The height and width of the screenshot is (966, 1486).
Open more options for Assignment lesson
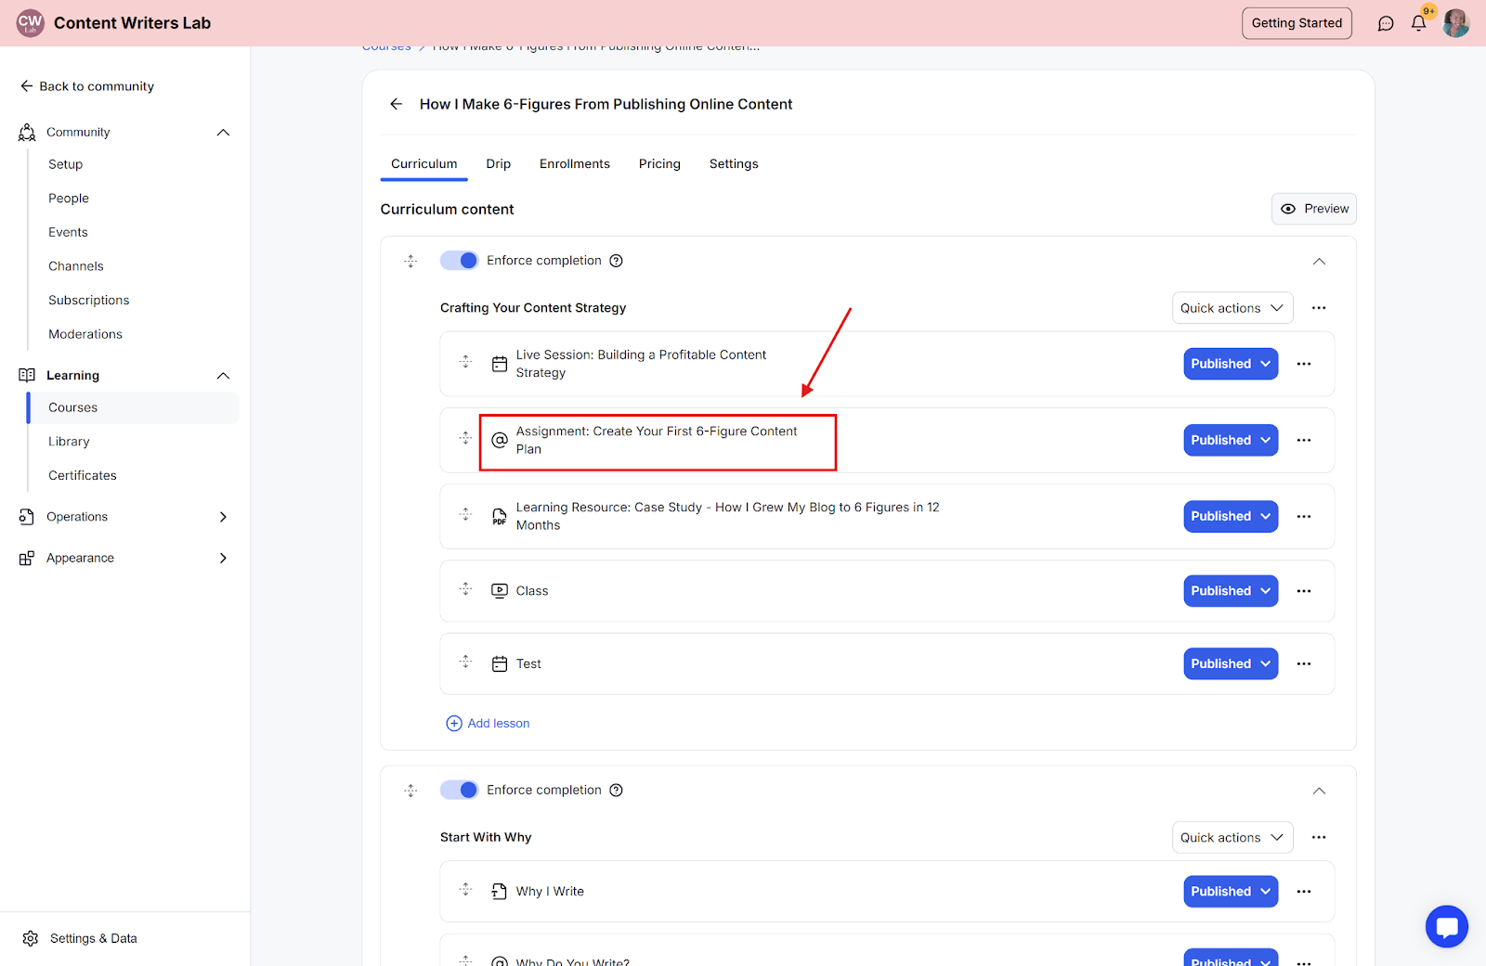1304,440
